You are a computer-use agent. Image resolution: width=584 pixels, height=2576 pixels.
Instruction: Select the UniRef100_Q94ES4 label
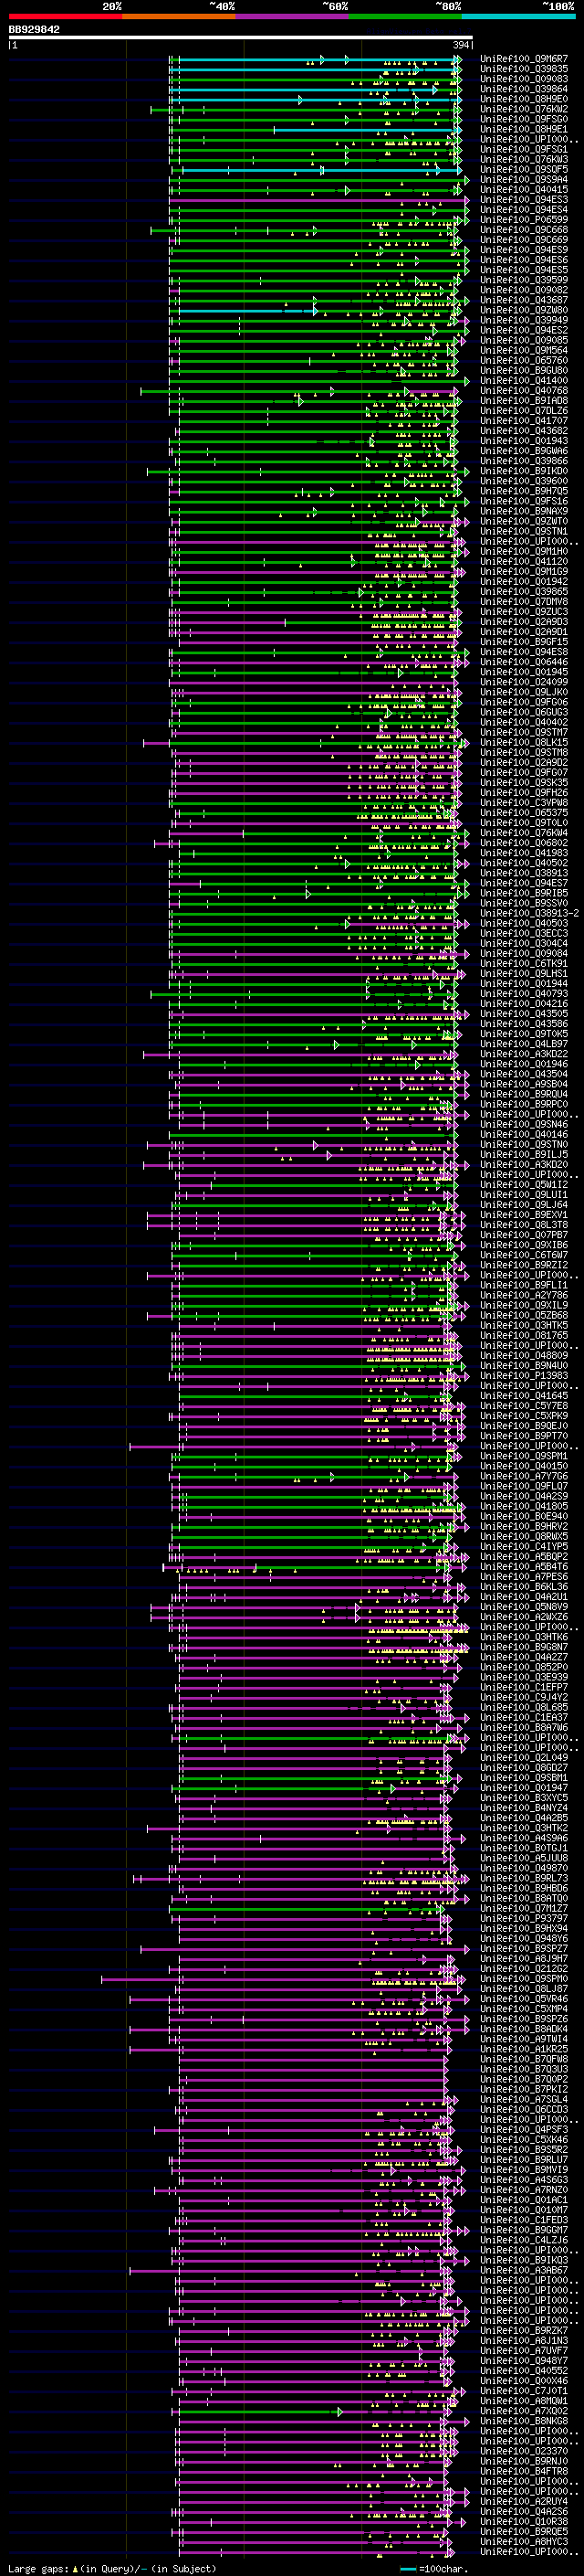[524, 210]
